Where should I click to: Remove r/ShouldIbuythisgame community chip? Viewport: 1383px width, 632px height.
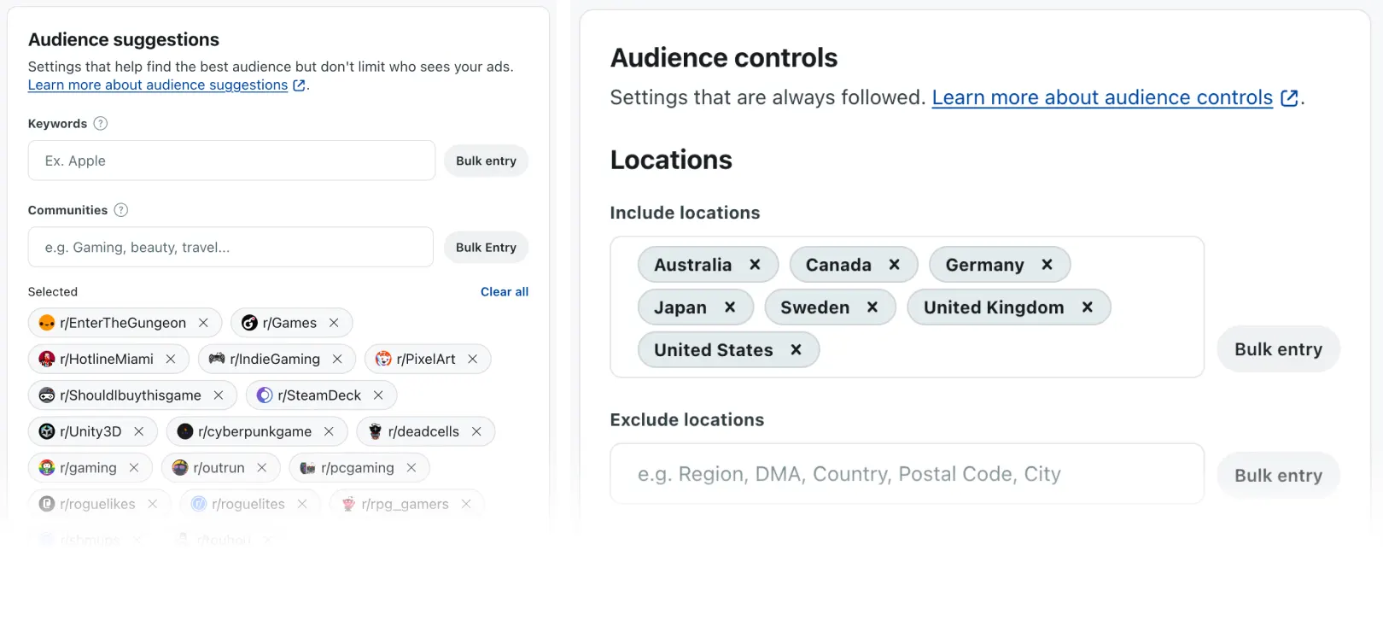pyautogui.click(x=219, y=395)
